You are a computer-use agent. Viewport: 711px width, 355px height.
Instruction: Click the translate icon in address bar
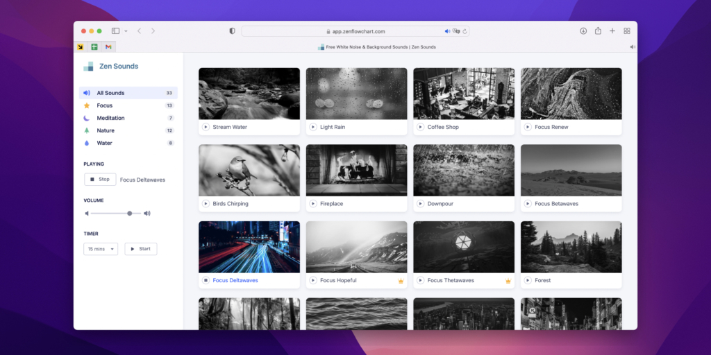click(456, 31)
